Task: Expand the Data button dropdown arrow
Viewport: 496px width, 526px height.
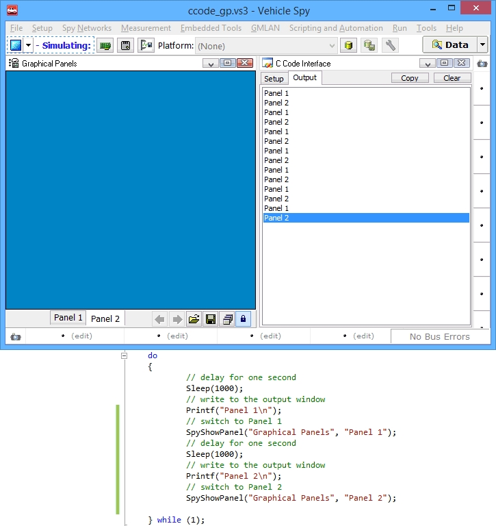Action: tap(482, 45)
